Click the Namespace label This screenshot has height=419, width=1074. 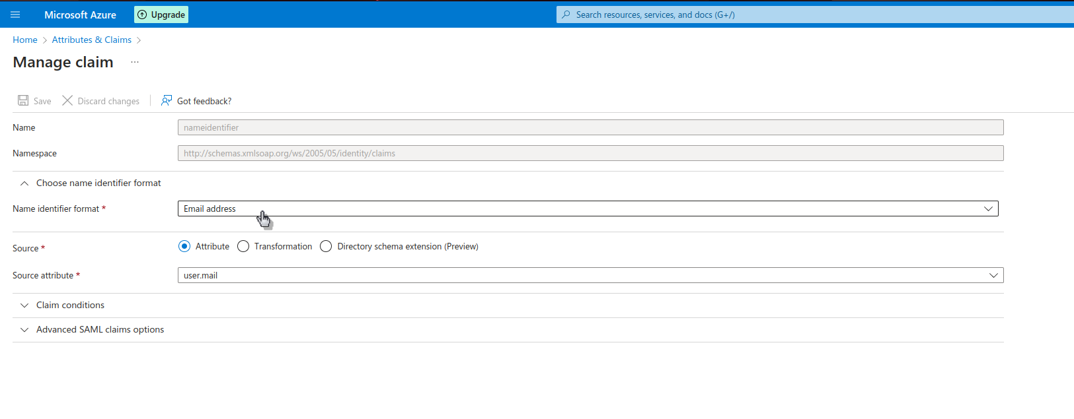[x=34, y=153]
